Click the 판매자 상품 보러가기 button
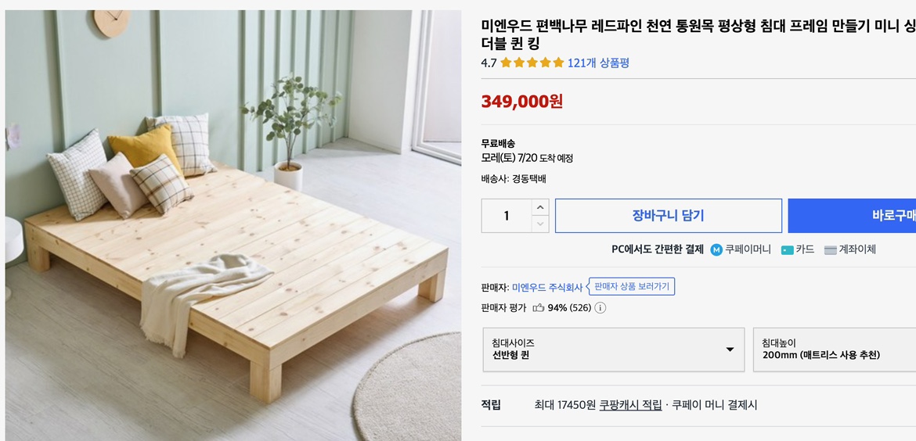 (x=632, y=287)
